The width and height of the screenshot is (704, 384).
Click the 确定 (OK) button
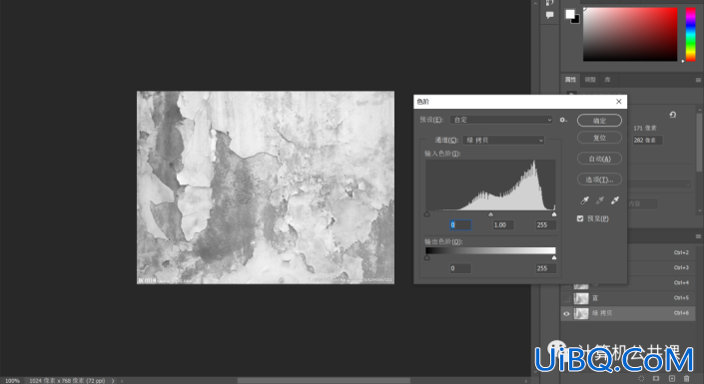pos(599,121)
